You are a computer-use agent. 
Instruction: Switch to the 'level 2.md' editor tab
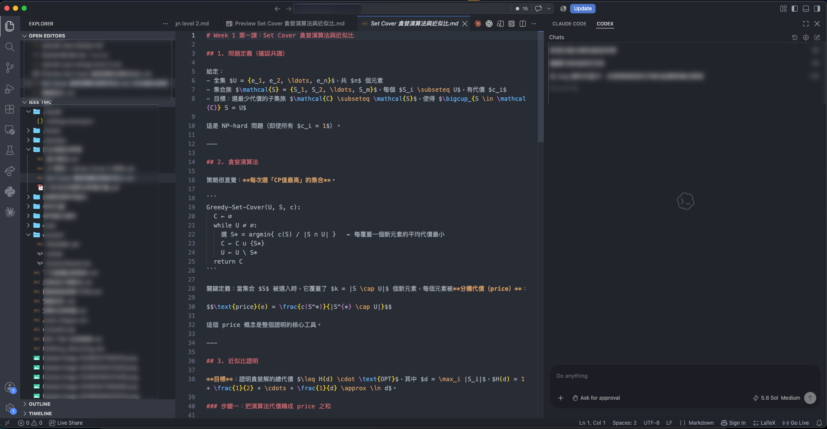click(193, 24)
